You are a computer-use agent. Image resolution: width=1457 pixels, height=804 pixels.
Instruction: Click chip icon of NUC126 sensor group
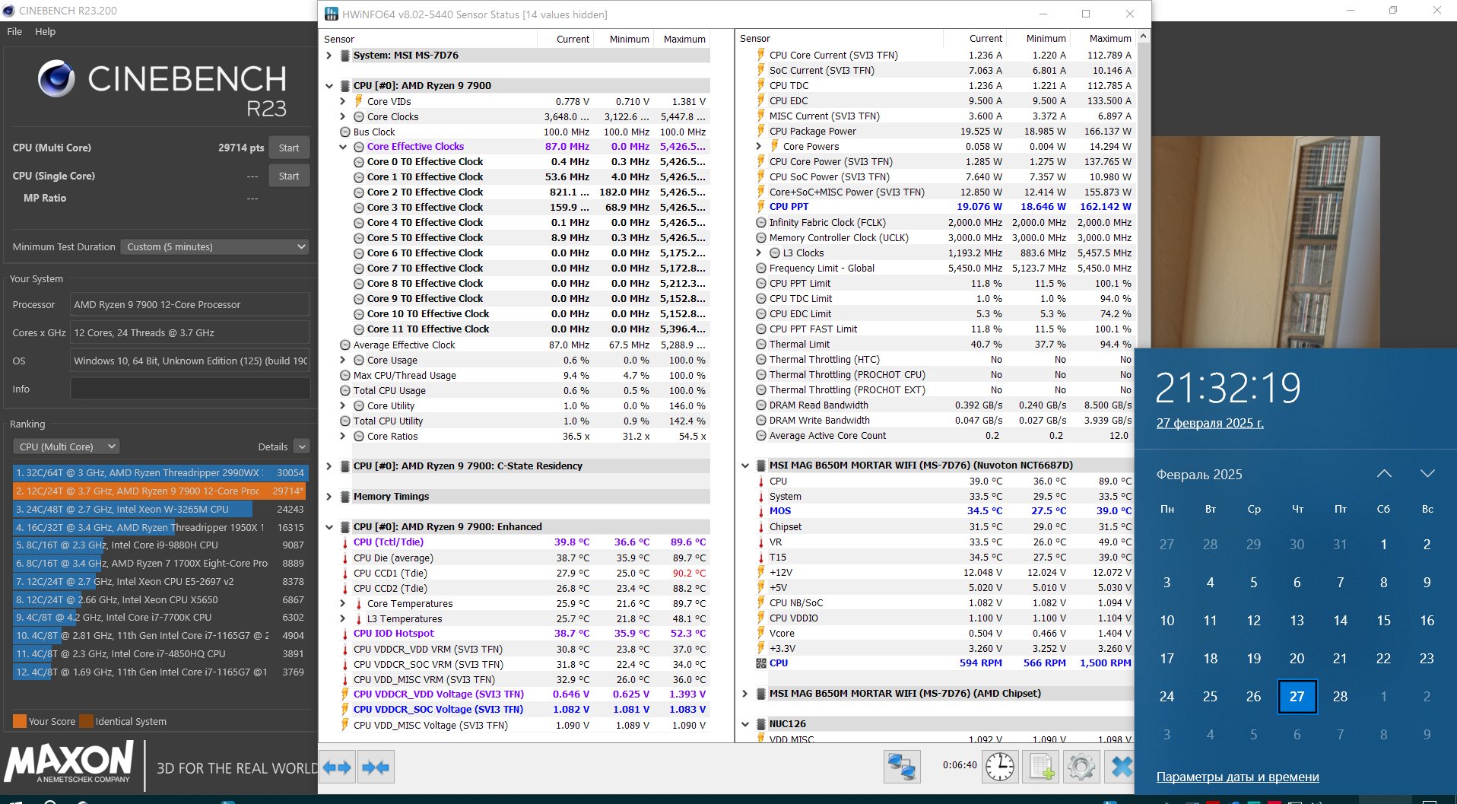pos(760,724)
